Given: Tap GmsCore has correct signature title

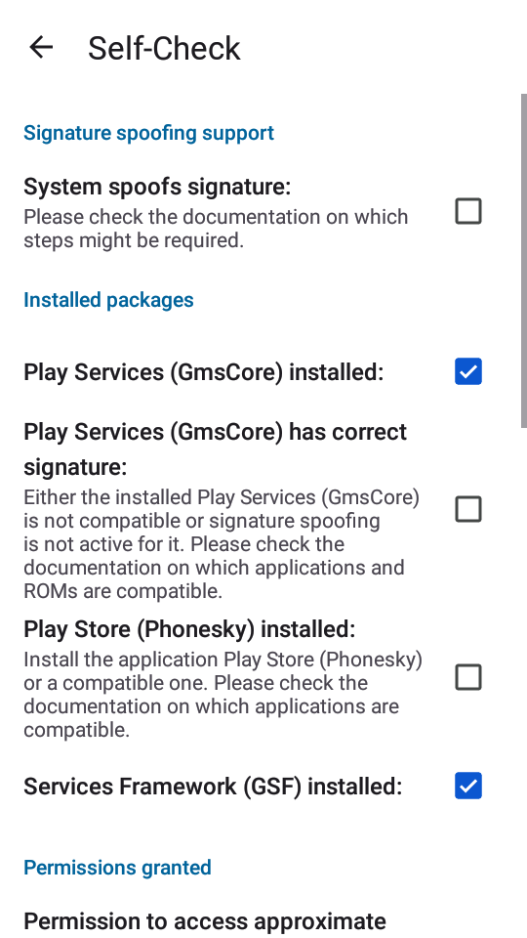Looking at the screenshot, I should tap(215, 448).
